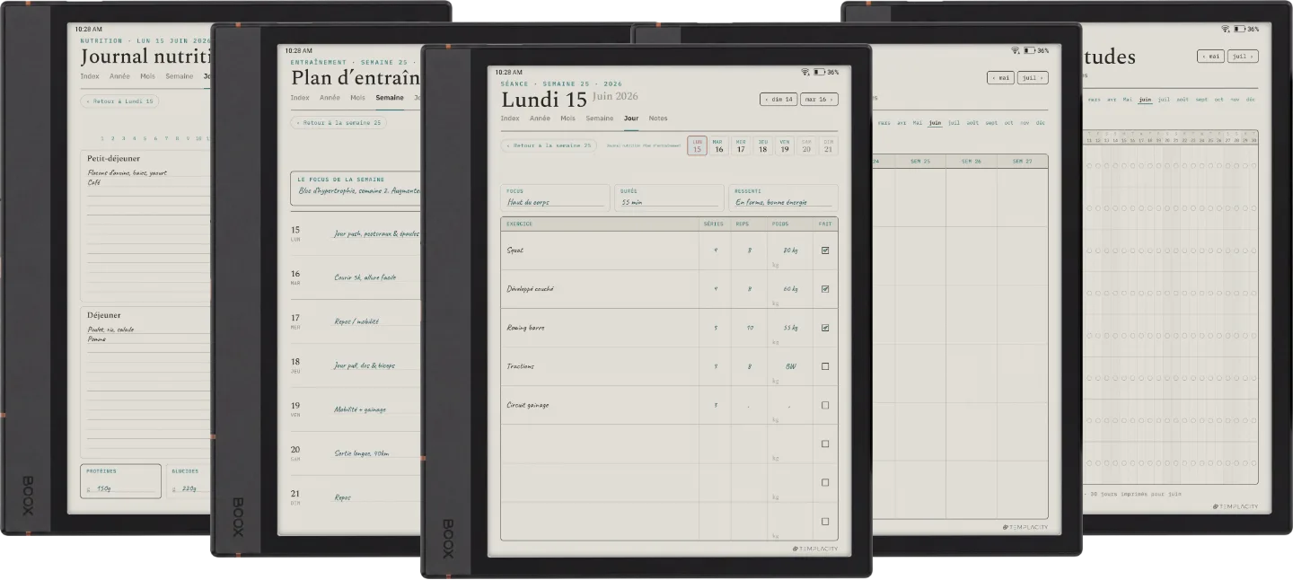Return to week 25 from the Lundi 15 page
The height and width of the screenshot is (580, 1293).
tap(549, 145)
